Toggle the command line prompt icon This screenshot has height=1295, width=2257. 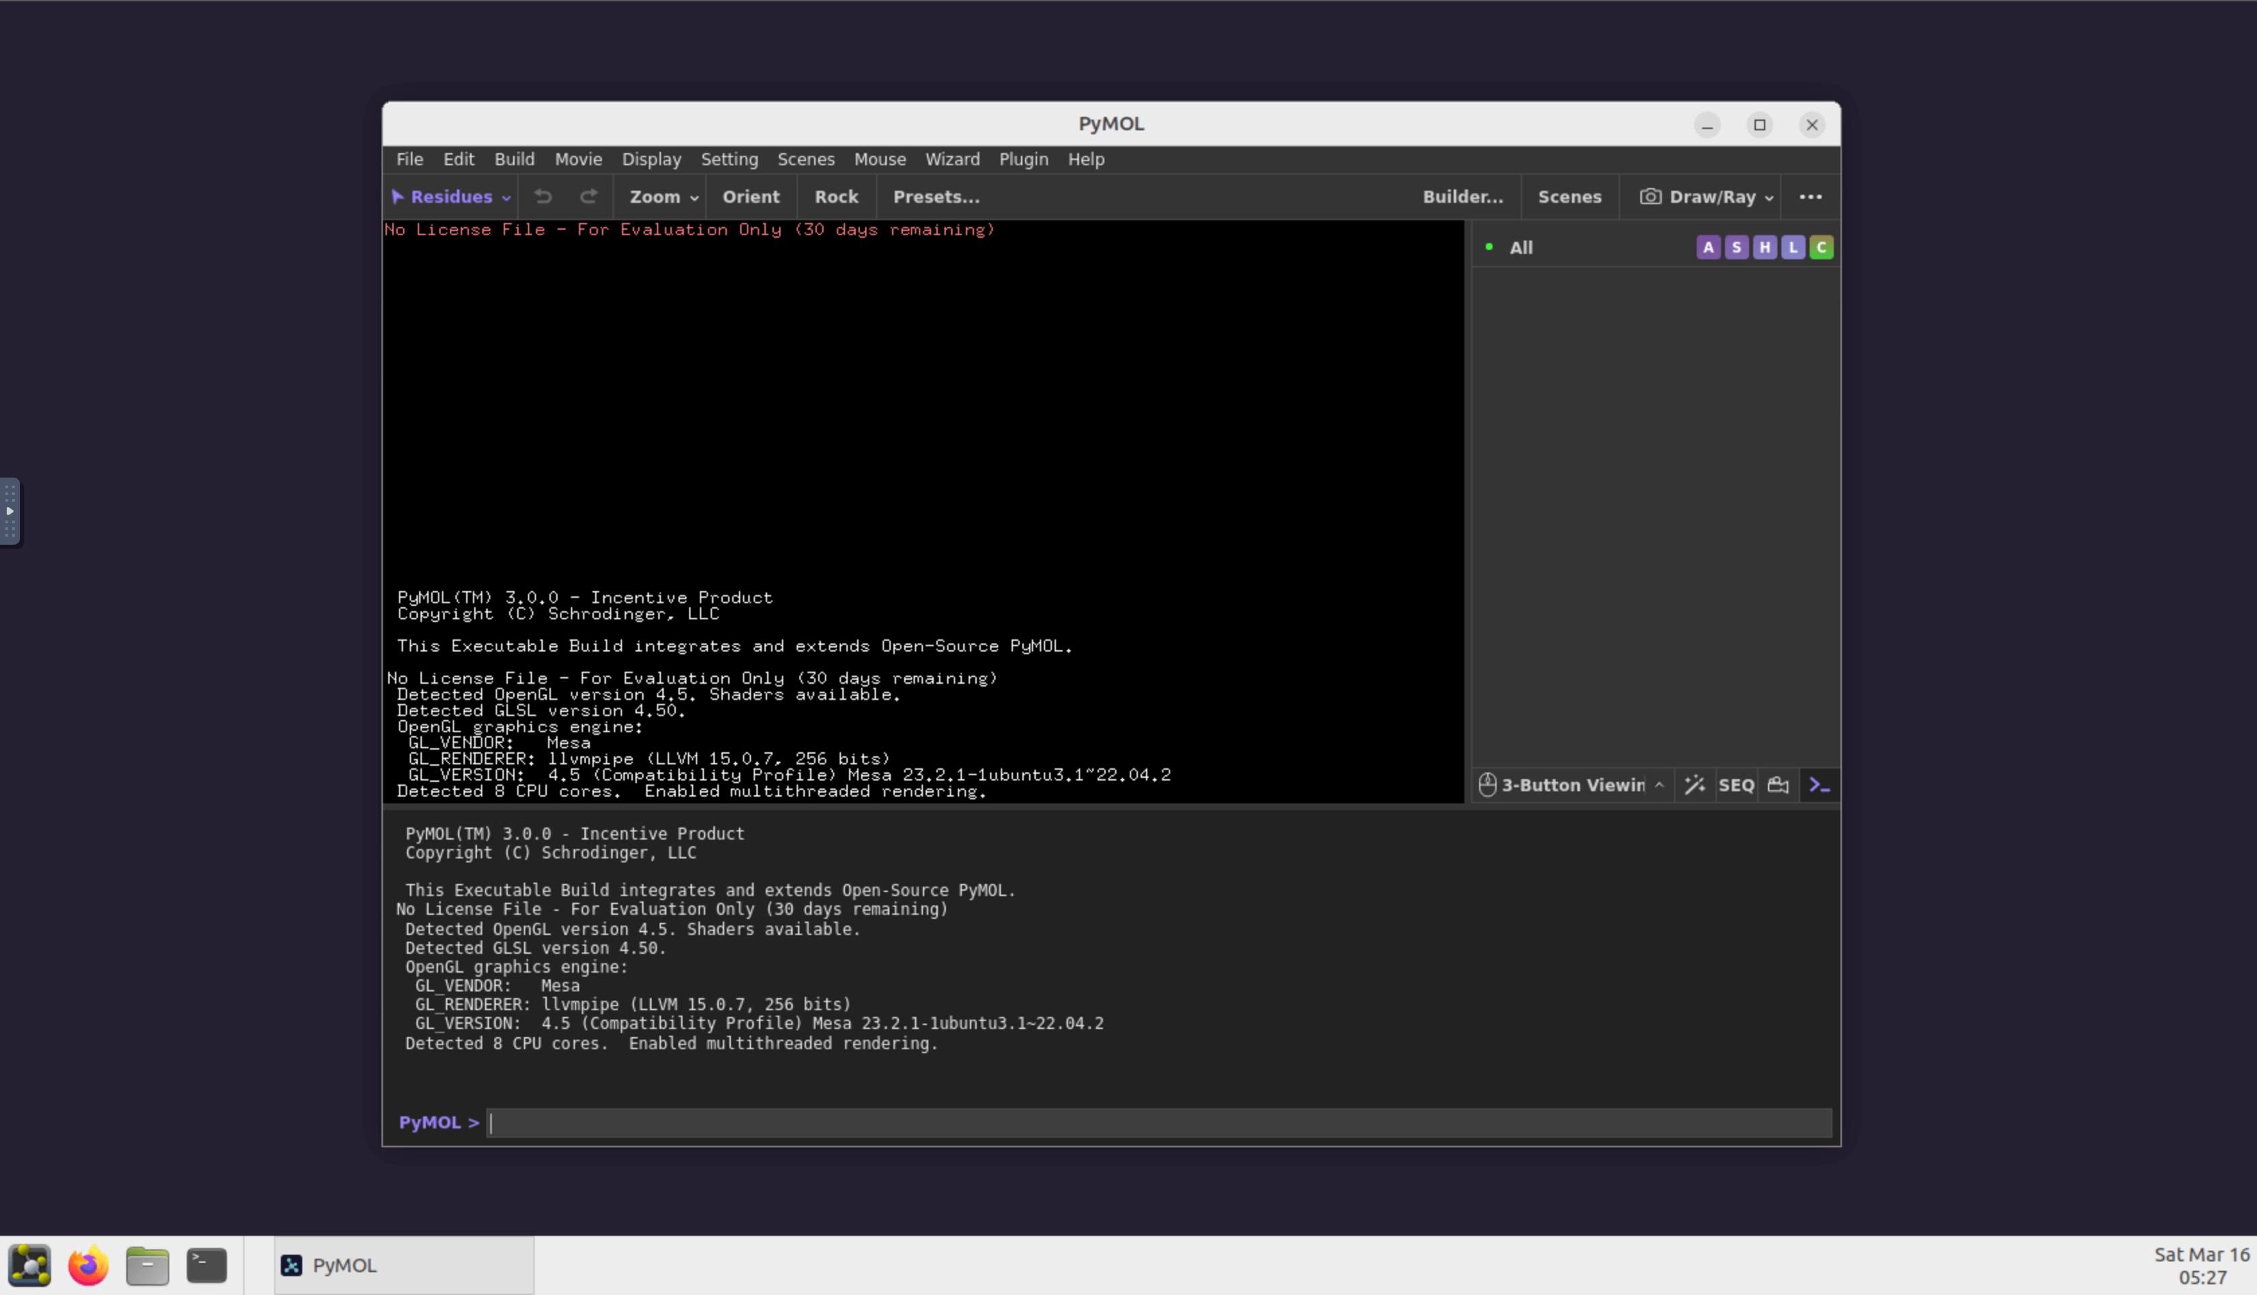point(1820,785)
